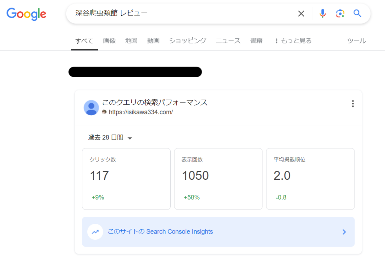Screen dimensions: 385x257
Task: Switch to the 画像 tab
Action: point(109,41)
